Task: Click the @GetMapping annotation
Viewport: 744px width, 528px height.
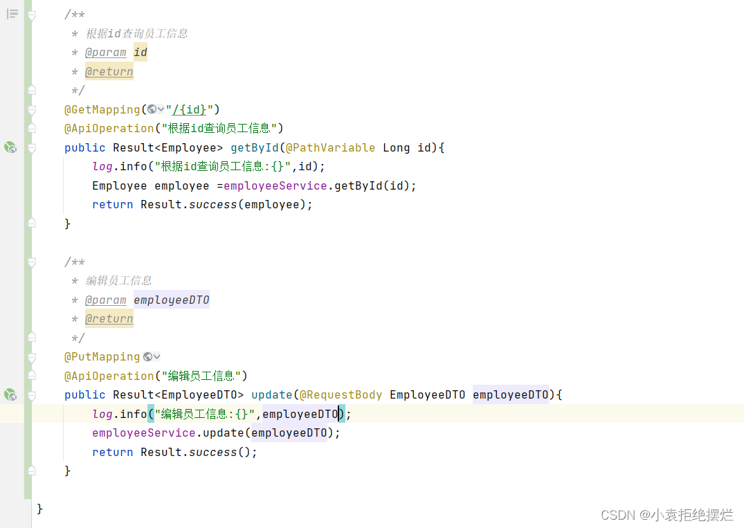Action: click(x=102, y=109)
